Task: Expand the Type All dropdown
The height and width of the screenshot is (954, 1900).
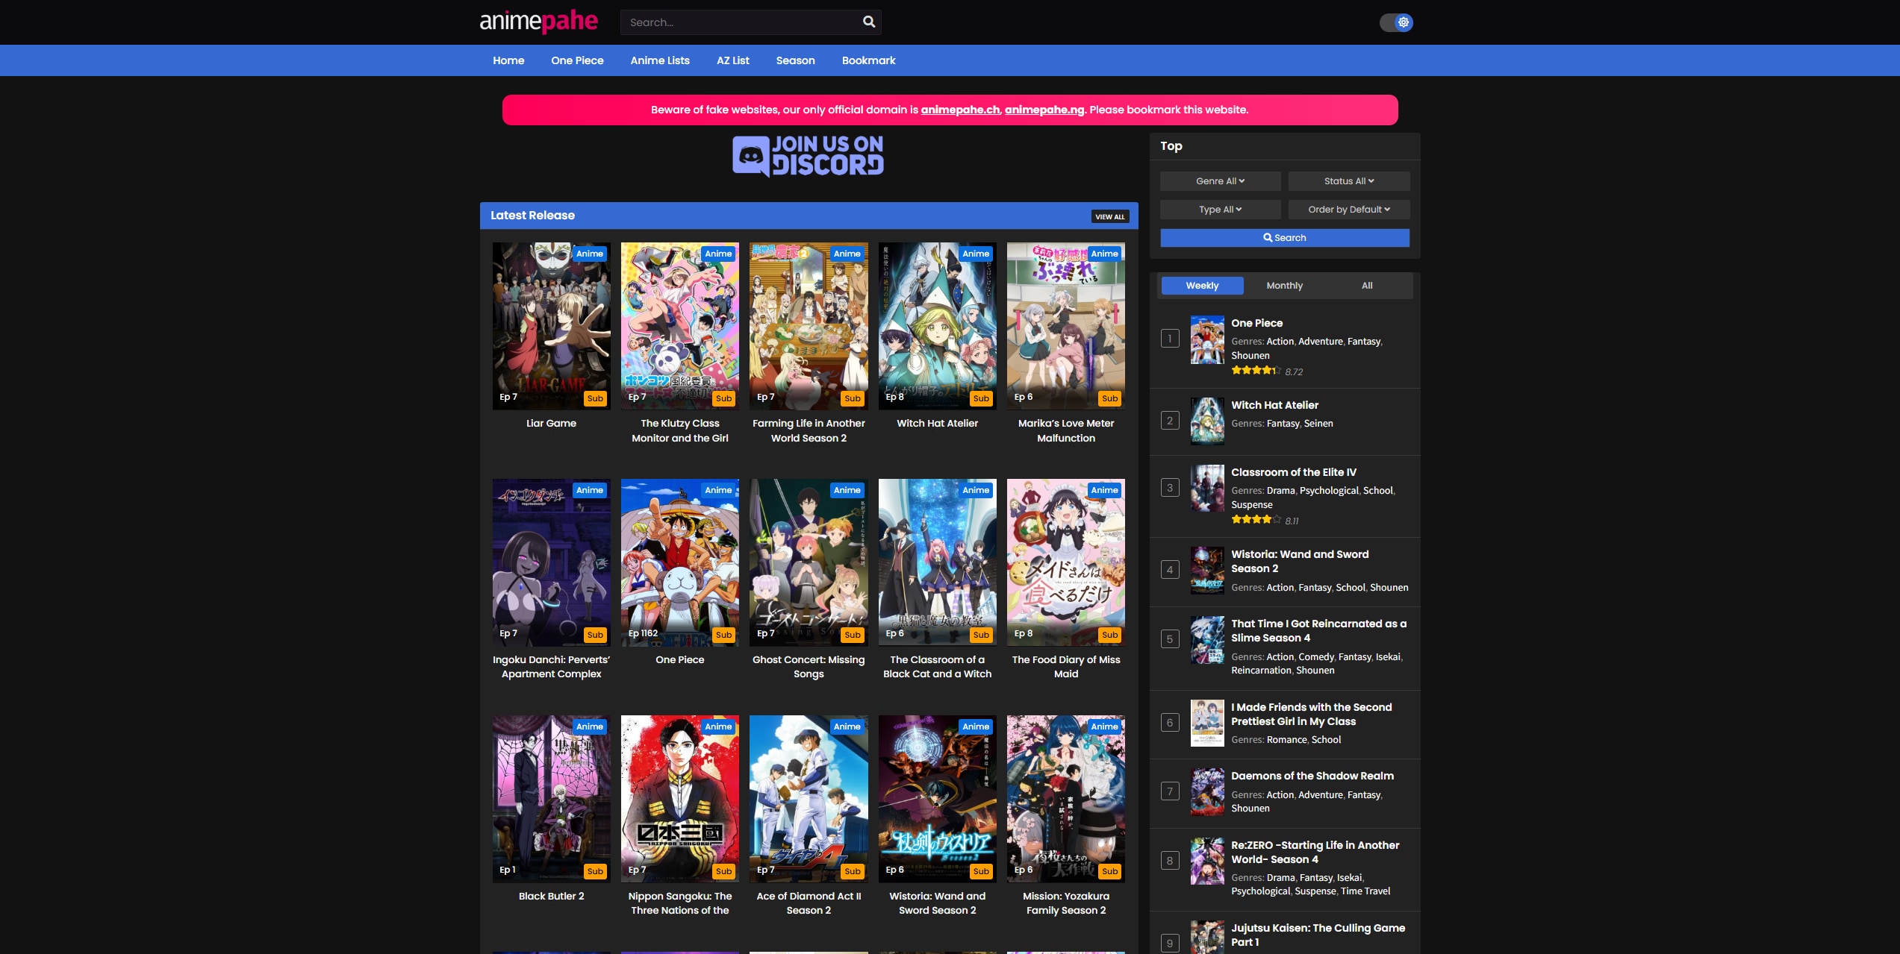Action: click(x=1220, y=210)
